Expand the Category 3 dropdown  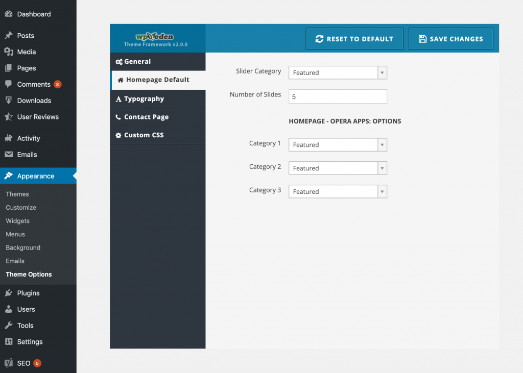tap(338, 192)
